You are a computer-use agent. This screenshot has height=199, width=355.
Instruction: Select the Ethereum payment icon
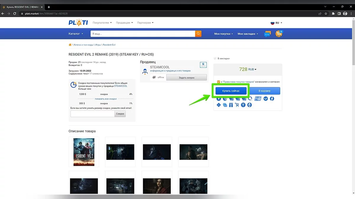click(x=249, y=105)
